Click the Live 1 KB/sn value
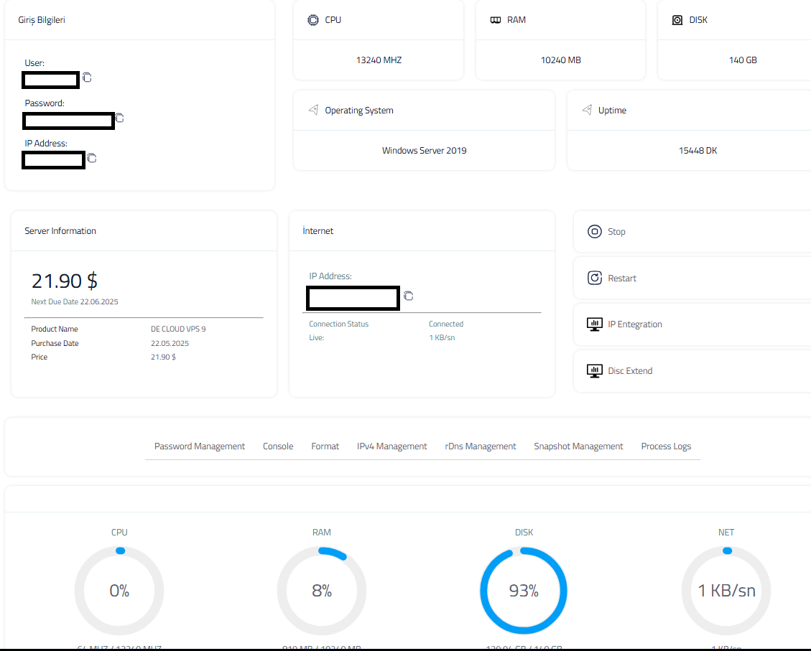Viewport: 811px width, 651px height. 442,338
